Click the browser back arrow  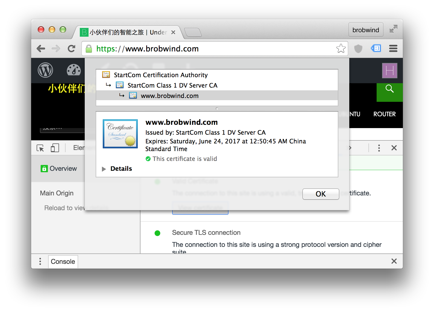pos(41,49)
